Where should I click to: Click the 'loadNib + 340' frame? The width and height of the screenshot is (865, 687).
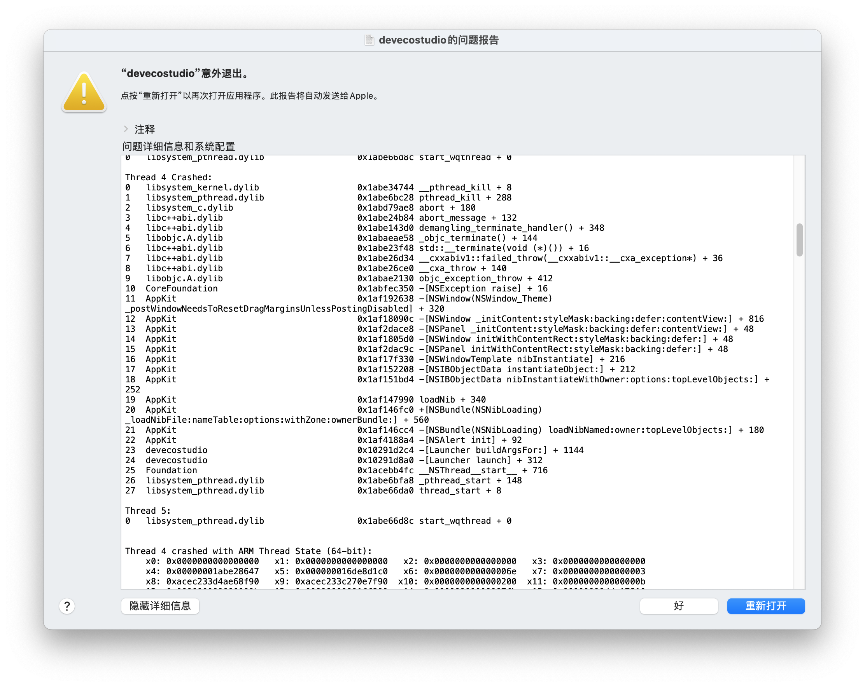pos(305,399)
